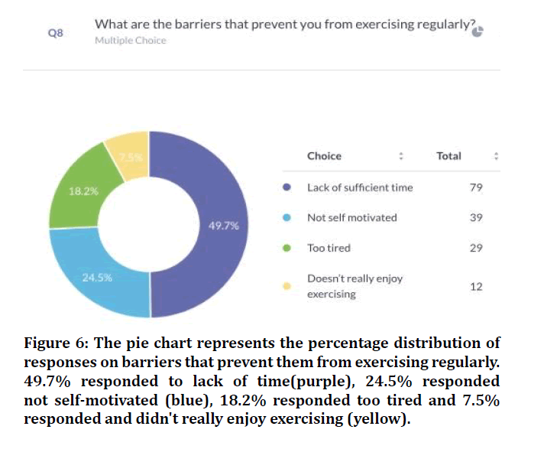The image size is (544, 449).
Task: Click the green legend dot for Too tired
Action: [x=287, y=249]
